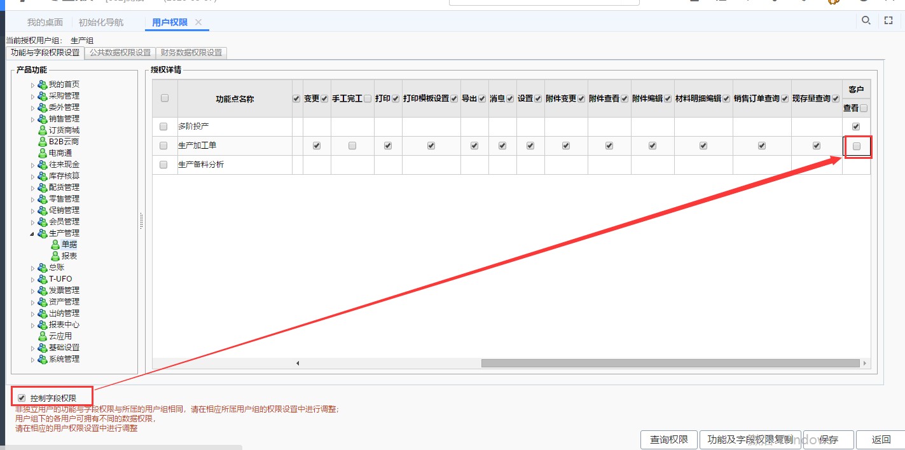Screen dimensions: 905x450
Task: Open 财务数据权限设置 tab
Action: click(x=191, y=53)
